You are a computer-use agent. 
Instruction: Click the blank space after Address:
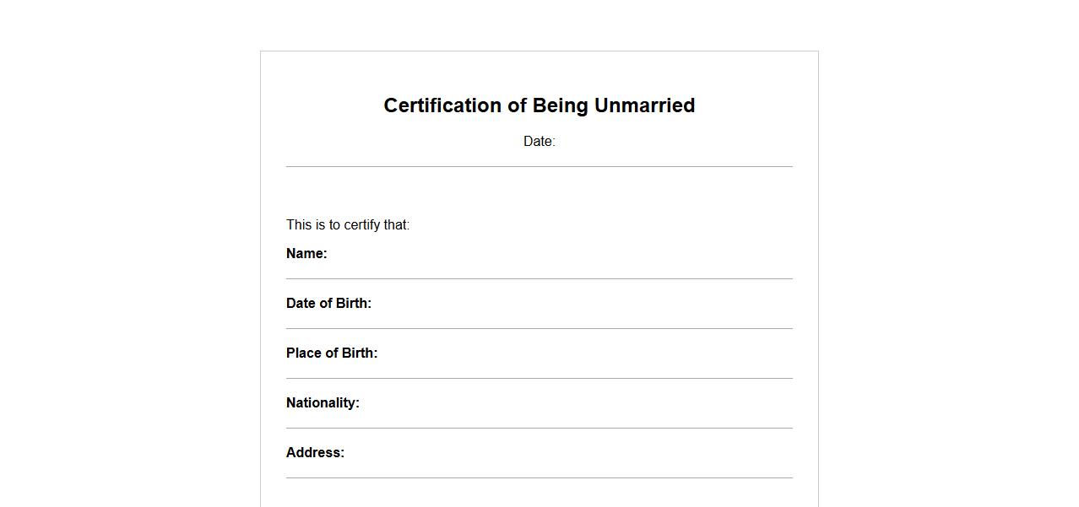(x=566, y=453)
